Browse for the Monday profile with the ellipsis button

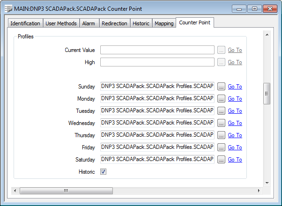click(x=221, y=99)
